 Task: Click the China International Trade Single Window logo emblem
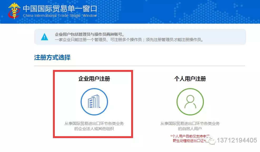14,11
